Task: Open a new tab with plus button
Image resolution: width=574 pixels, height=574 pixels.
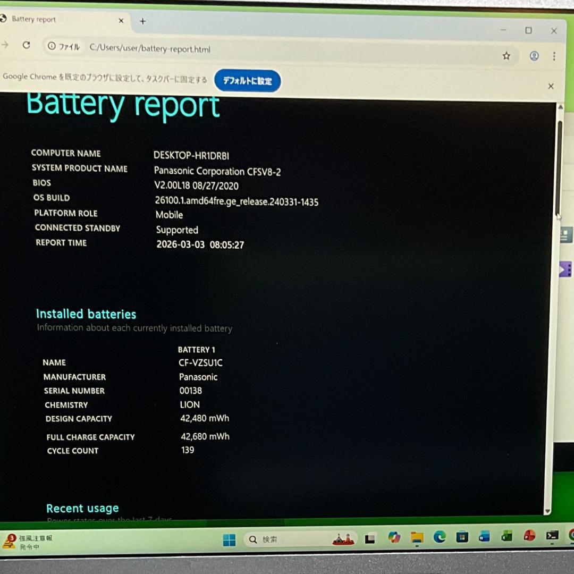Action: pos(143,21)
